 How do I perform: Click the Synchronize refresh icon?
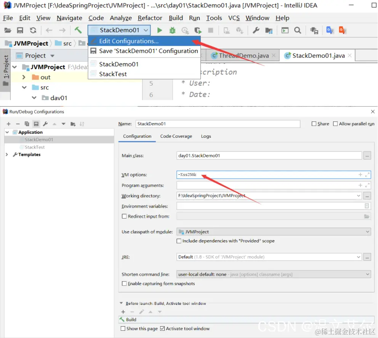coord(33,30)
